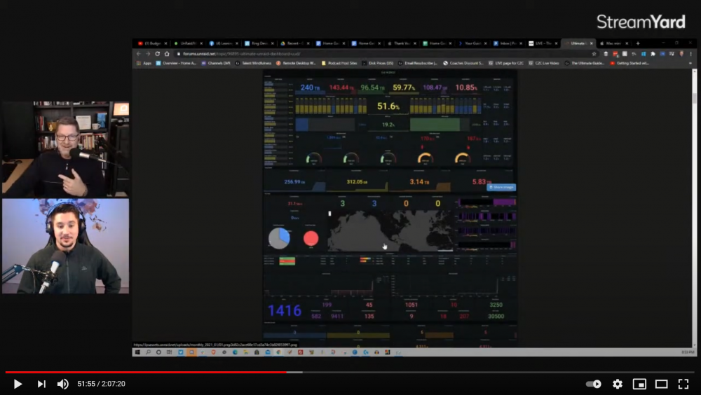Open the Remote Desktop W... bookmark
Image resolution: width=701 pixels, height=395 pixels.
[x=297, y=63]
